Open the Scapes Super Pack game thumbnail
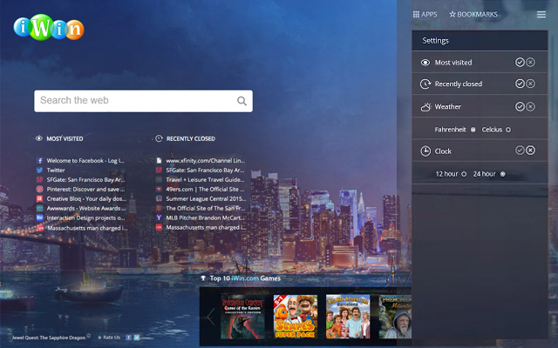 click(x=296, y=317)
